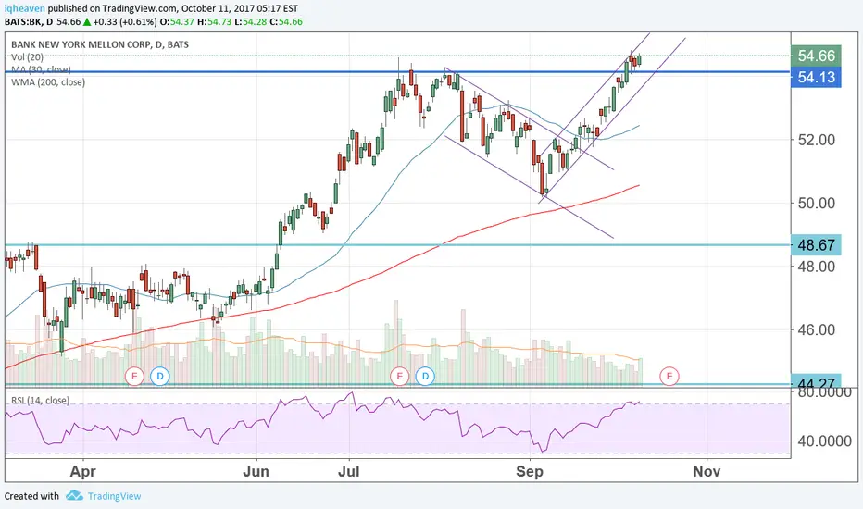Click the blue 54.13 price level label
The height and width of the screenshot is (509, 863).
816,77
